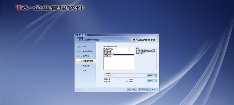Open the 浏览 (Browse) folder dialog
The height and width of the screenshot is (105, 234).
[152, 76]
